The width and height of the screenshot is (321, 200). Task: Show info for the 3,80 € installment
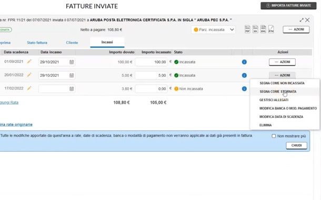[x=244, y=88]
